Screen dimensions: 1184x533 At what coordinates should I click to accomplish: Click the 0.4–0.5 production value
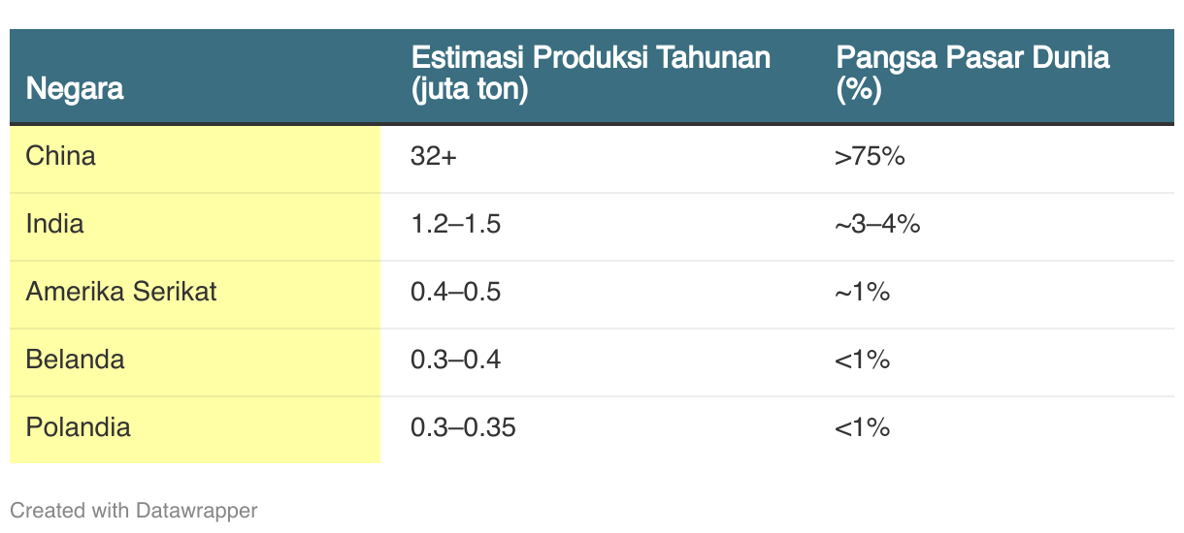click(455, 292)
